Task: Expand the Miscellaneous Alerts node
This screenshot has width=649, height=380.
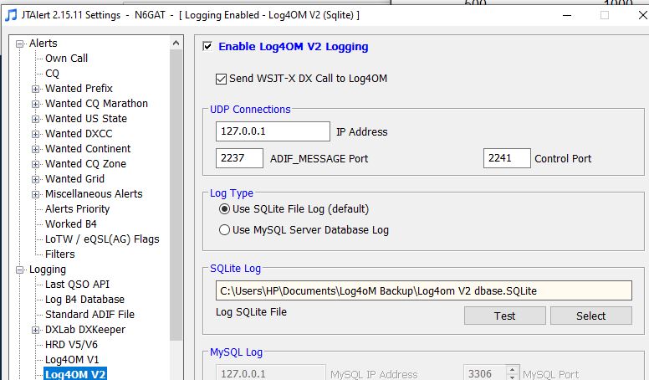Action: (x=36, y=194)
